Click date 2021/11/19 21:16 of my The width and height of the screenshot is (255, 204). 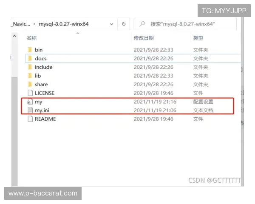[155, 102]
